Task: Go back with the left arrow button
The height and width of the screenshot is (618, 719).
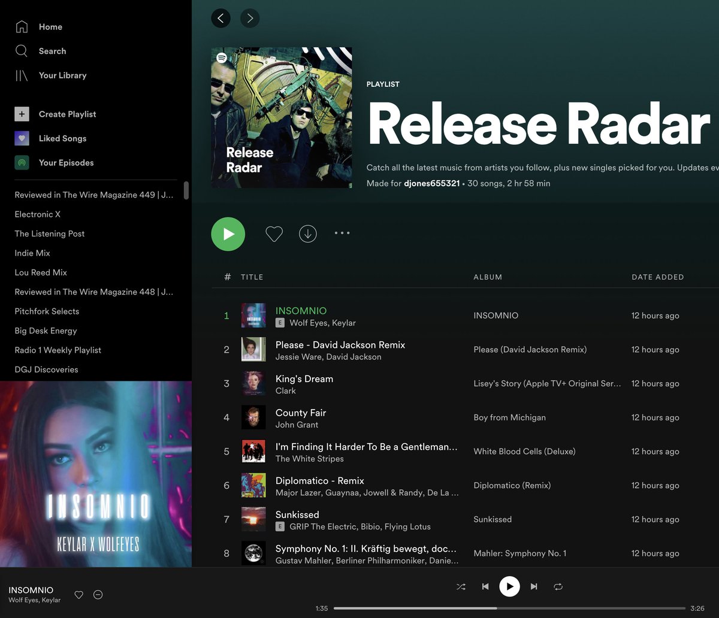Action: tap(220, 19)
